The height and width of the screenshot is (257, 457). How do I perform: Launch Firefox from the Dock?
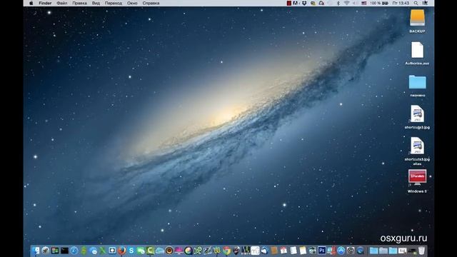(x=122, y=251)
